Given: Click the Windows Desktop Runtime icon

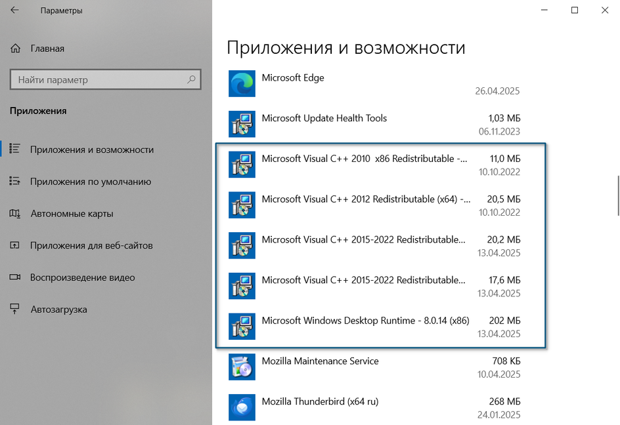Looking at the screenshot, I should coord(242,326).
